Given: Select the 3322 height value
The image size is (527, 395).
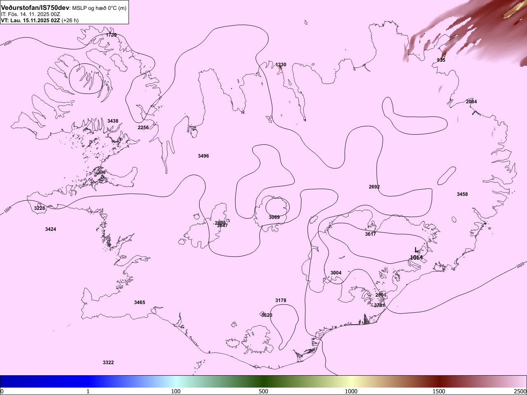Looking at the screenshot, I should [108, 363].
